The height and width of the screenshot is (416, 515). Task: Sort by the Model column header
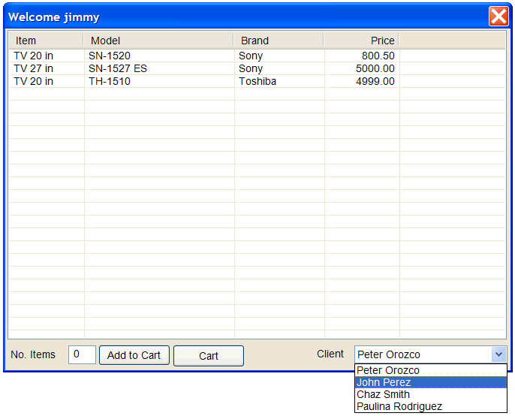pyautogui.click(x=158, y=41)
